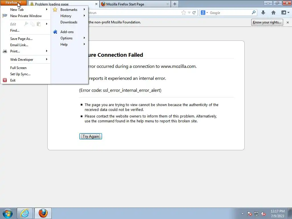Open the Bookmarks toolbar menu button

285,13
